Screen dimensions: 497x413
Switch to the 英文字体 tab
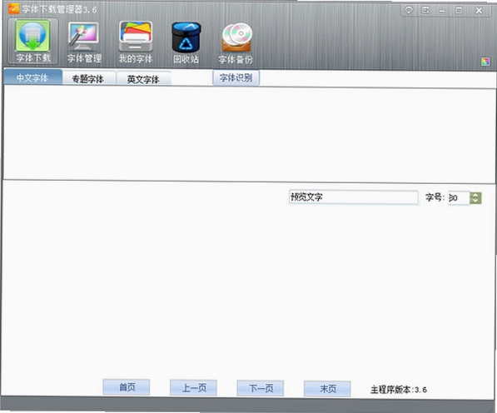click(x=143, y=79)
